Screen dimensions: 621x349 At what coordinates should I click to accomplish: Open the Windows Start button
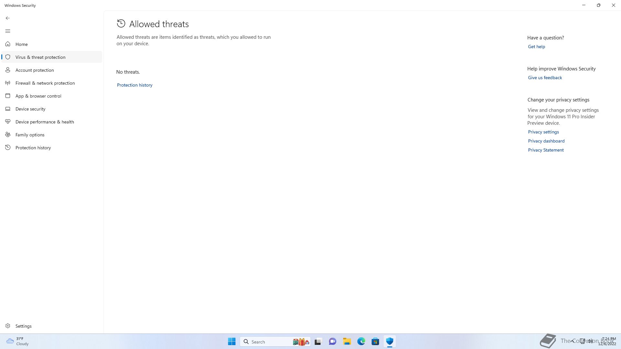(x=232, y=342)
